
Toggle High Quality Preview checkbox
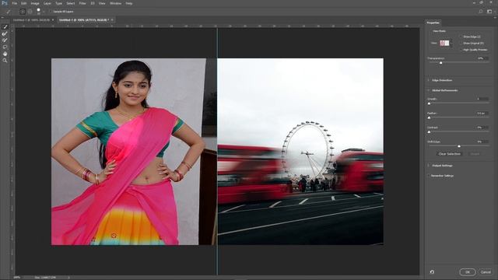[x=461, y=50]
